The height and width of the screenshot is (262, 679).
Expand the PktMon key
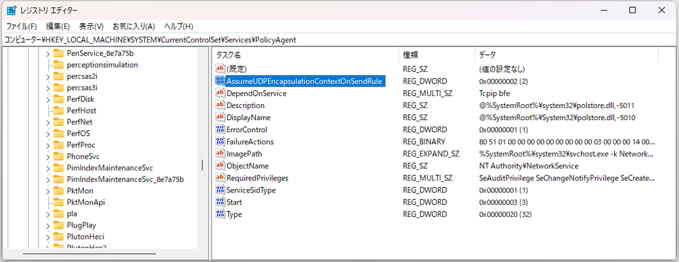48,191
